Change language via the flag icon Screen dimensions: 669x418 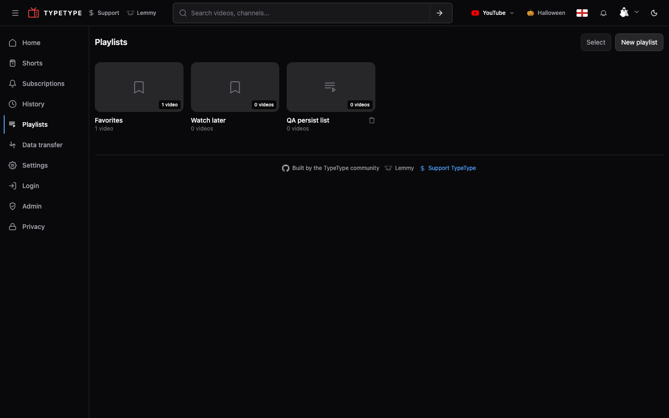[x=582, y=13]
